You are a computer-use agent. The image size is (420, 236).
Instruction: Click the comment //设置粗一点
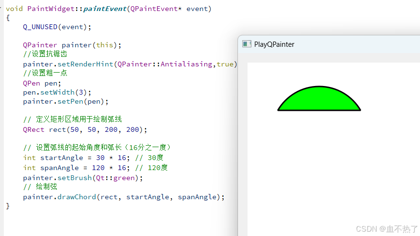coord(45,73)
